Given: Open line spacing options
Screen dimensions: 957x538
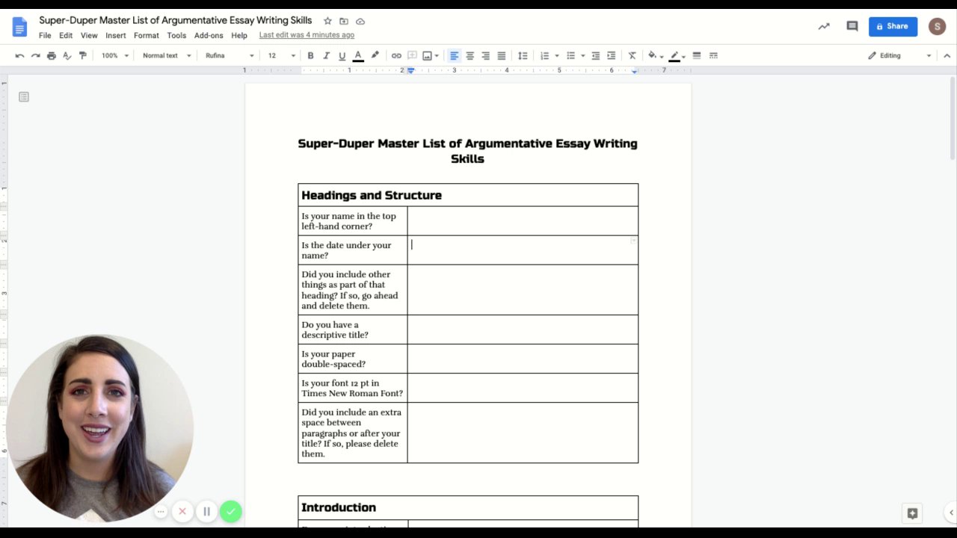Looking at the screenshot, I should tap(523, 56).
